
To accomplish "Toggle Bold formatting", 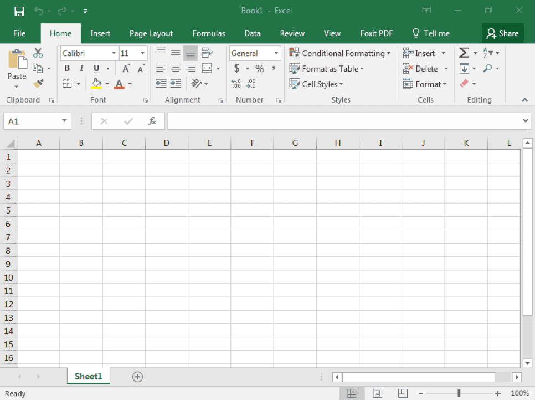I will coord(67,69).
